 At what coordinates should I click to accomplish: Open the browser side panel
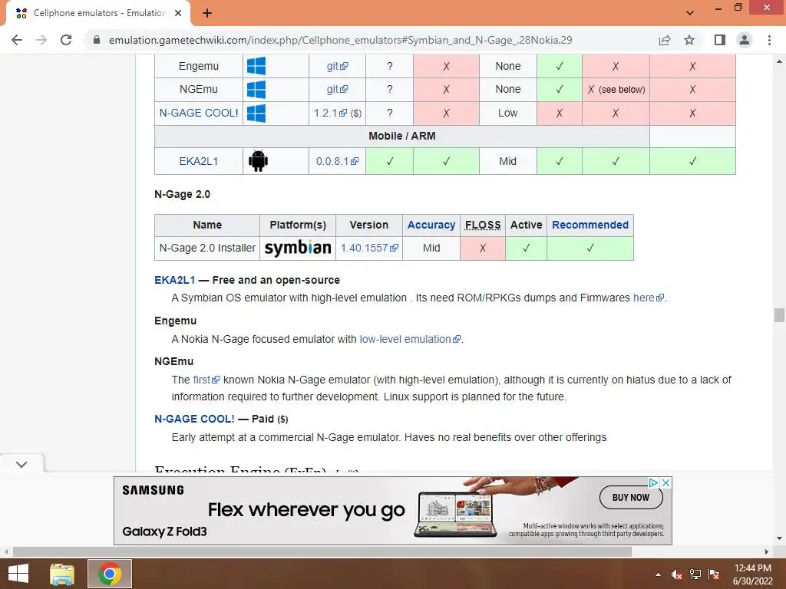click(720, 40)
